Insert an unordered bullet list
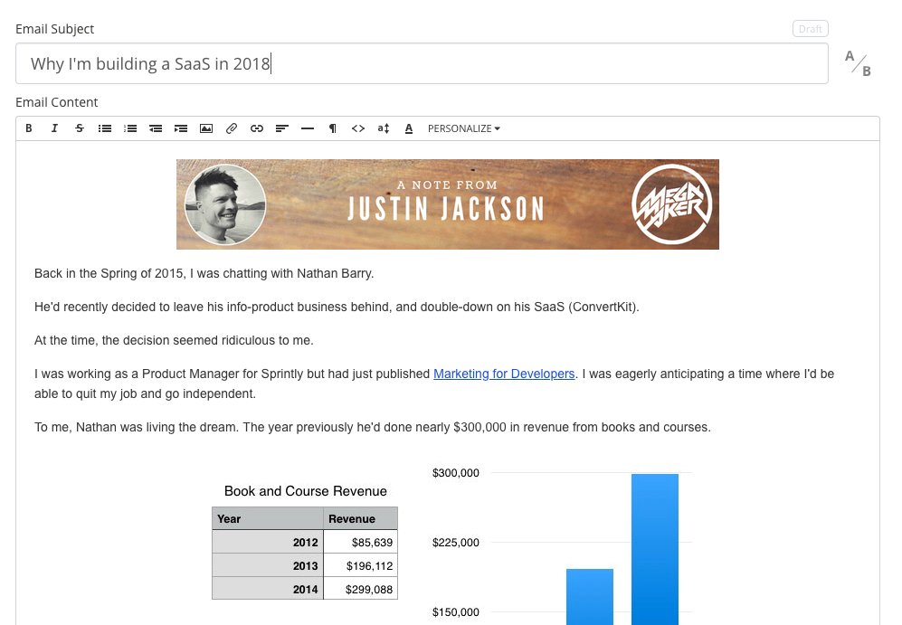Viewport: 902px width, 625px height. tap(105, 128)
